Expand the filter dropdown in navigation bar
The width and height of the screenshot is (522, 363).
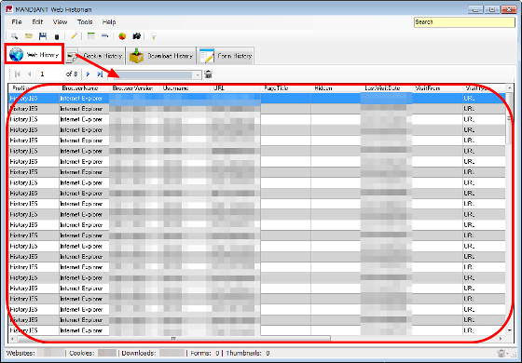[198, 74]
